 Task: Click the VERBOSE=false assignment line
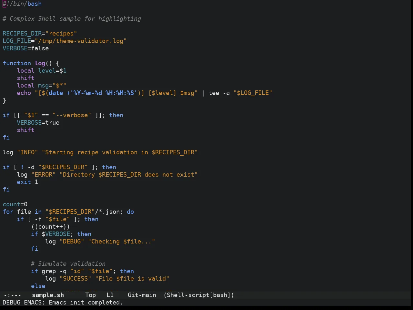(26, 48)
